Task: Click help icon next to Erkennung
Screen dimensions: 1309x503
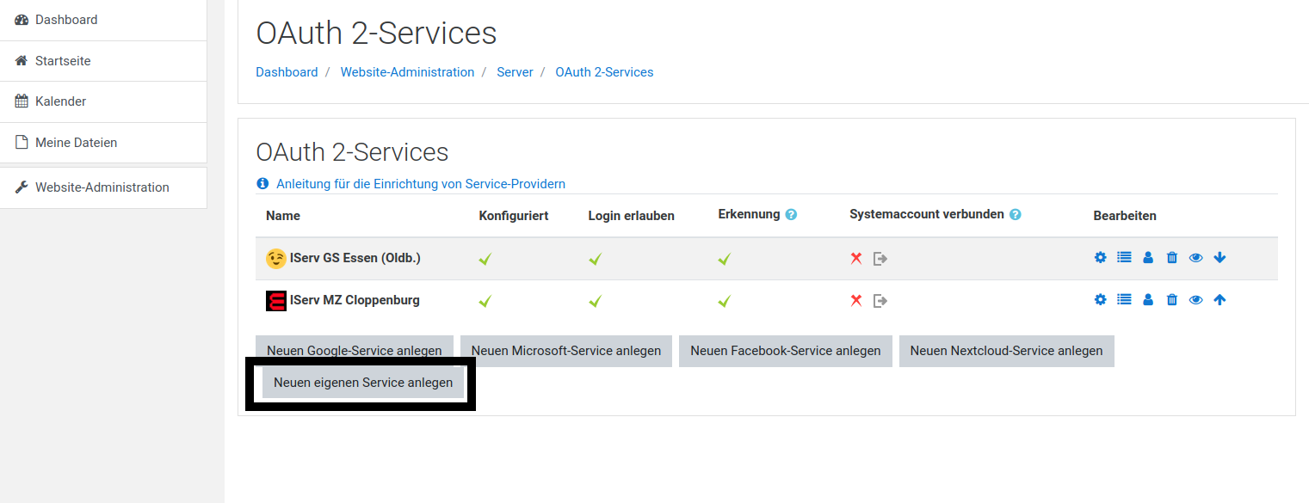Action: pyautogui.click(x=791, y=215)
